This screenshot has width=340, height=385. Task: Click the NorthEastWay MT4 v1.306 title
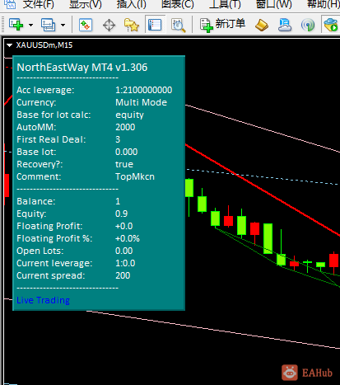coord(82,68)
